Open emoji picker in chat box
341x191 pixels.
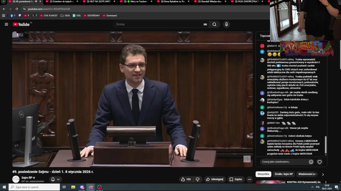(311, 162)
